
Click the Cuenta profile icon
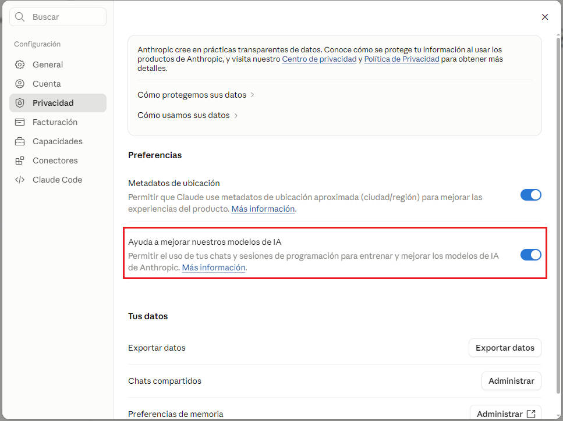20,84
